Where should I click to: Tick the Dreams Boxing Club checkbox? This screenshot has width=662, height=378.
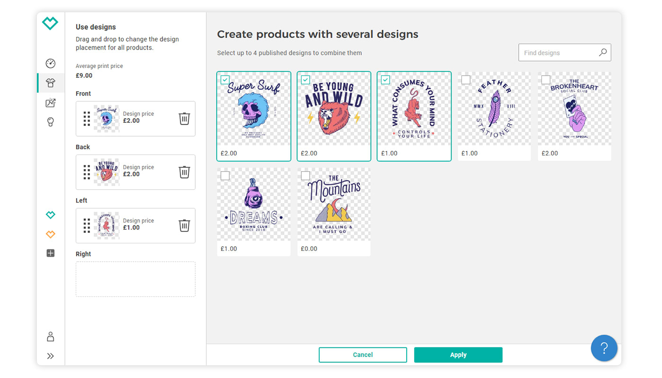click(225, 176)
